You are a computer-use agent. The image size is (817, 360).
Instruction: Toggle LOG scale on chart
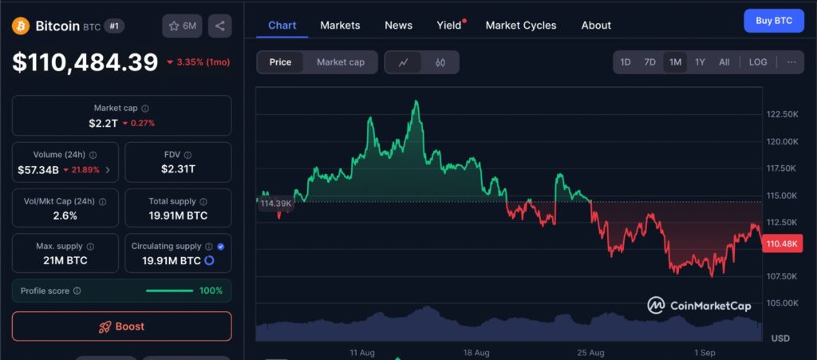(x=758, y=62)
